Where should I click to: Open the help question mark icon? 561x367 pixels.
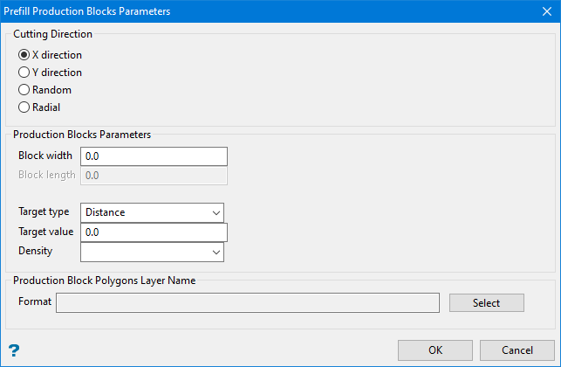(x=14, y=350)
